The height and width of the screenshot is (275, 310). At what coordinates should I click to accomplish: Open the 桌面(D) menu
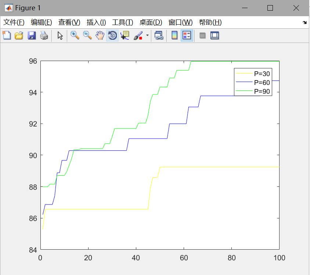click(x=151, y=22)
